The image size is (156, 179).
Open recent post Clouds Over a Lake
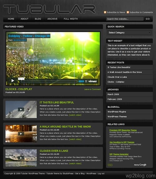pos(117,77)
